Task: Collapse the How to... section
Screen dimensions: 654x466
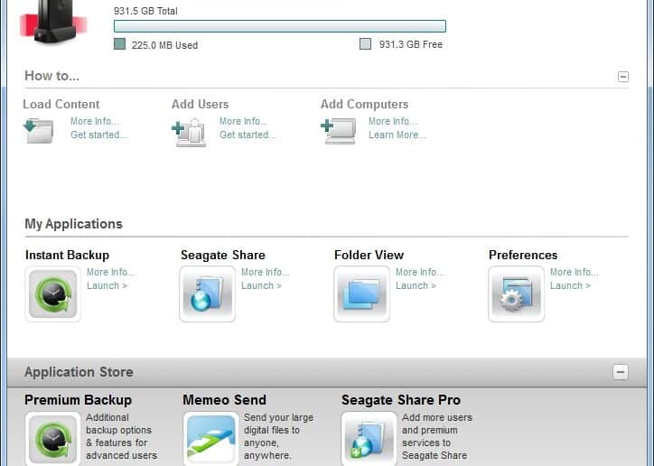Action: 623,77
